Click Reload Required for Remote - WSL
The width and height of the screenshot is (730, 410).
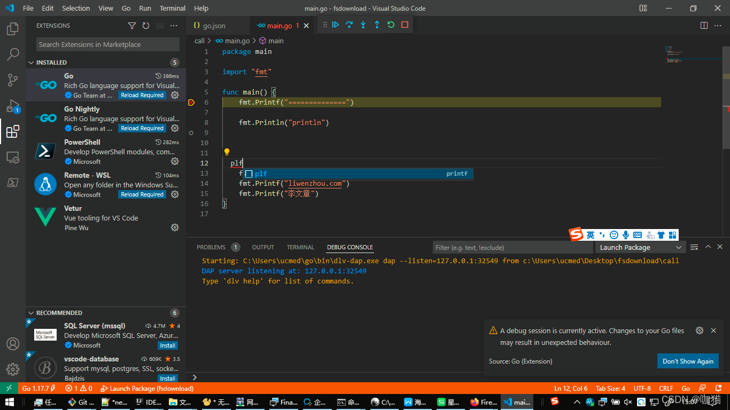pyautogui.click(x=142, y=194)
